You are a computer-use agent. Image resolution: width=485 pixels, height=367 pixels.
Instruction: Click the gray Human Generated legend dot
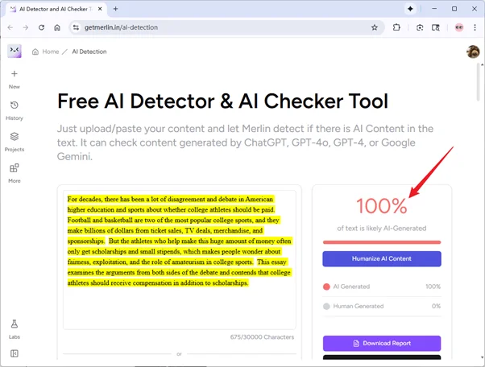point(326,307)
